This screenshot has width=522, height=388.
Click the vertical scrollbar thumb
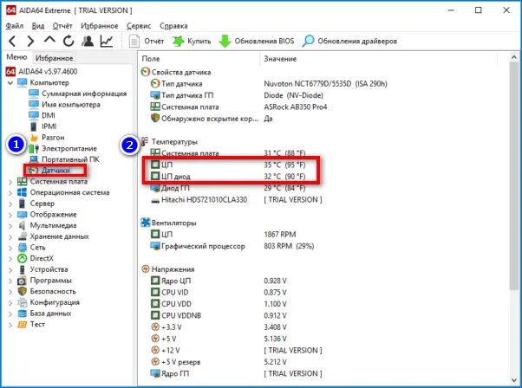coord(514,176)
